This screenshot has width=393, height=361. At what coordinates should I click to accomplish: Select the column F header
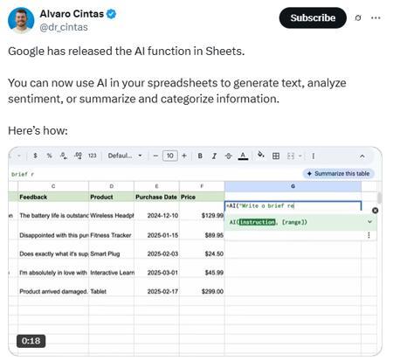click(x=202, y=186)
